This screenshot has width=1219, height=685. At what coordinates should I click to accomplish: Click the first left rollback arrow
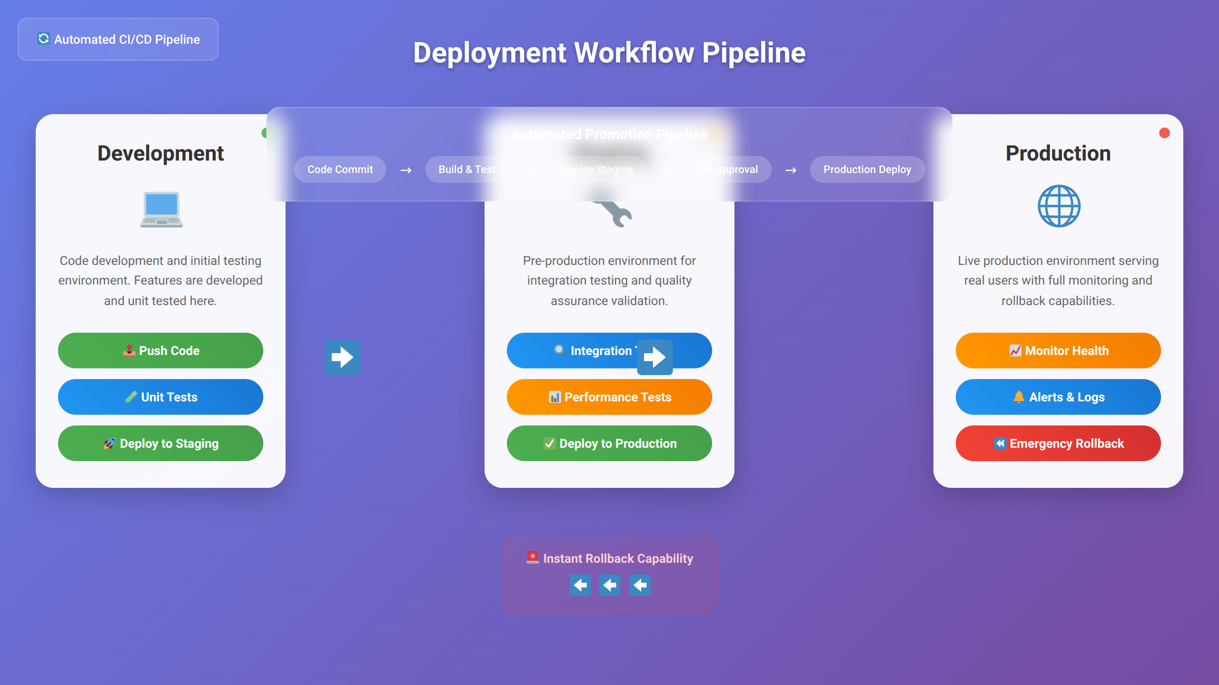coord(580,585)
